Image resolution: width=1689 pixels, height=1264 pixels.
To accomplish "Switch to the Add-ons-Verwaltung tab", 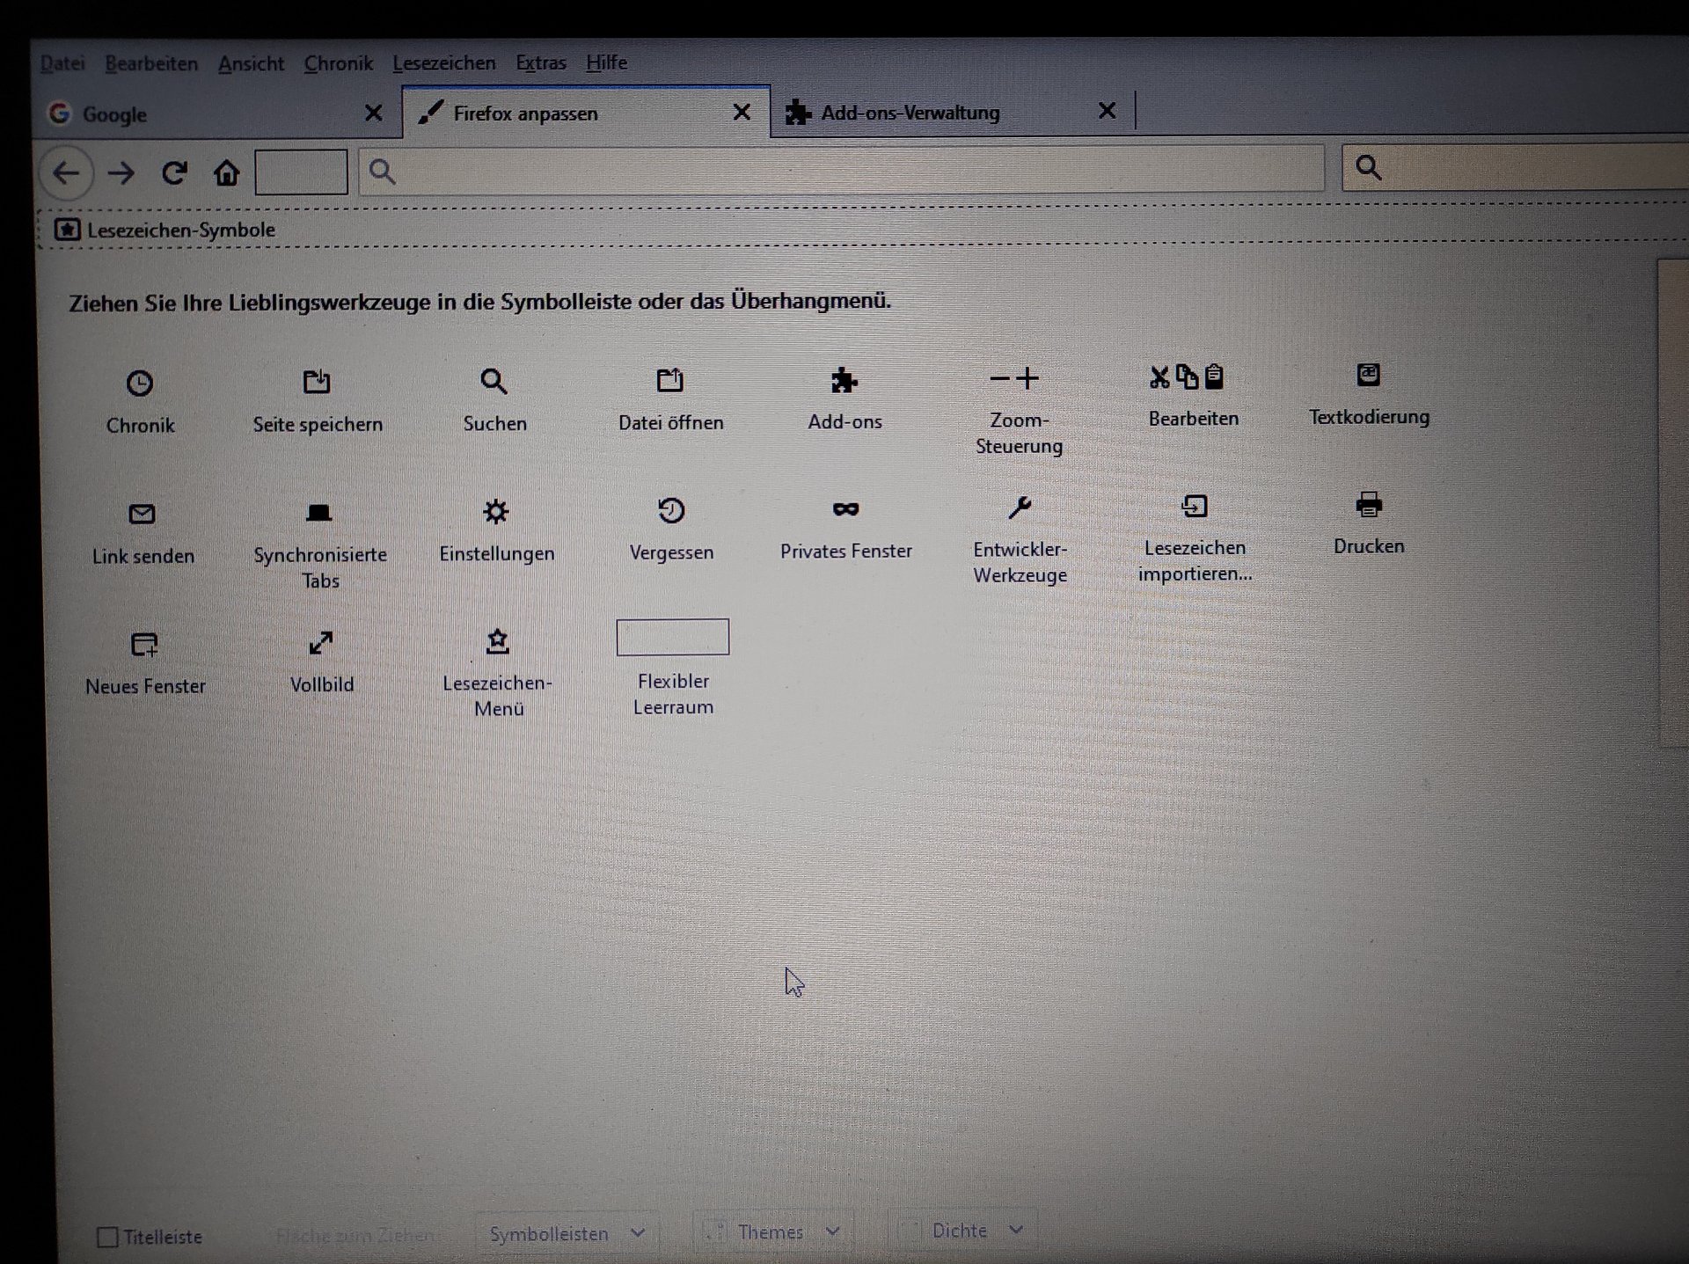I will [953, 112].
